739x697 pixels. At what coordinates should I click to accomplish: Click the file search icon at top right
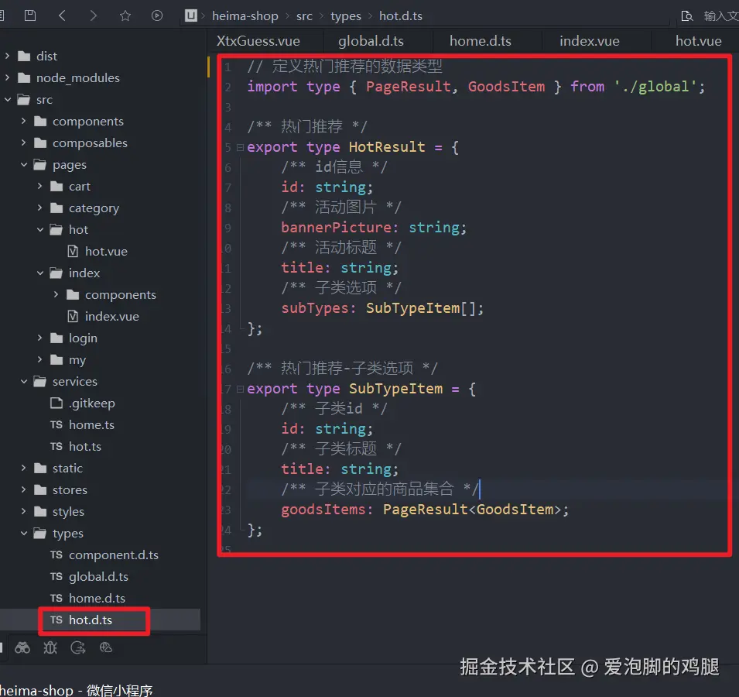pyautogui.click(x=686, y=16)
